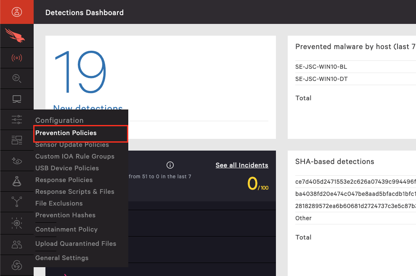Open Prevention Hashes menu entry
The height and width of the screenshot is (276, 416).
pos(65,215)
